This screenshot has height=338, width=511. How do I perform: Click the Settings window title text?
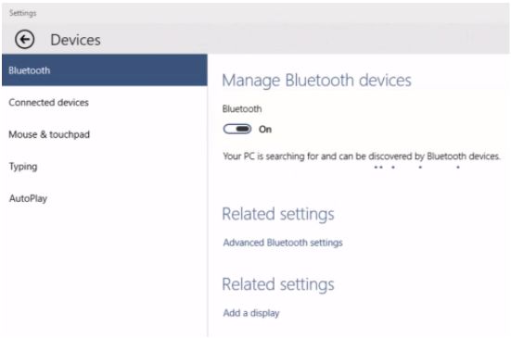click(22, 13)
